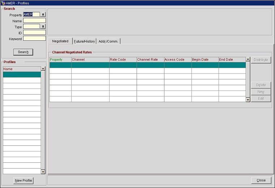The image size is (275, 188).
Task: Focus the ID input field
Action: pos(34,32)
